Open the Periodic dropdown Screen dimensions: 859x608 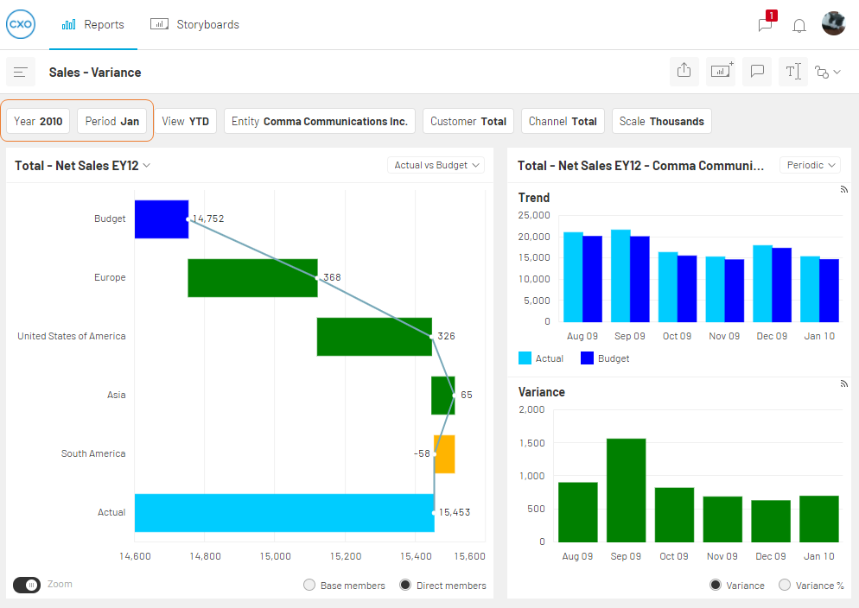811,165
